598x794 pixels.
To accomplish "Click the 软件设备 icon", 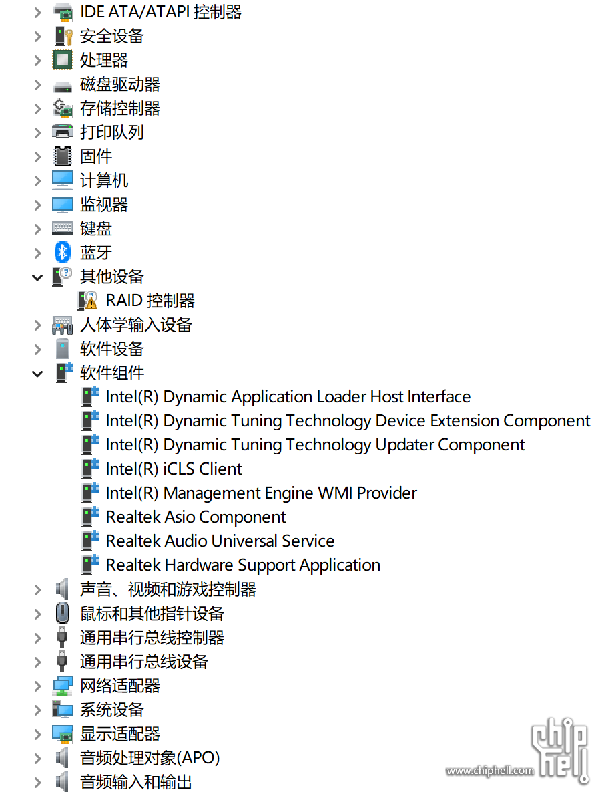I will coord(63,349).
